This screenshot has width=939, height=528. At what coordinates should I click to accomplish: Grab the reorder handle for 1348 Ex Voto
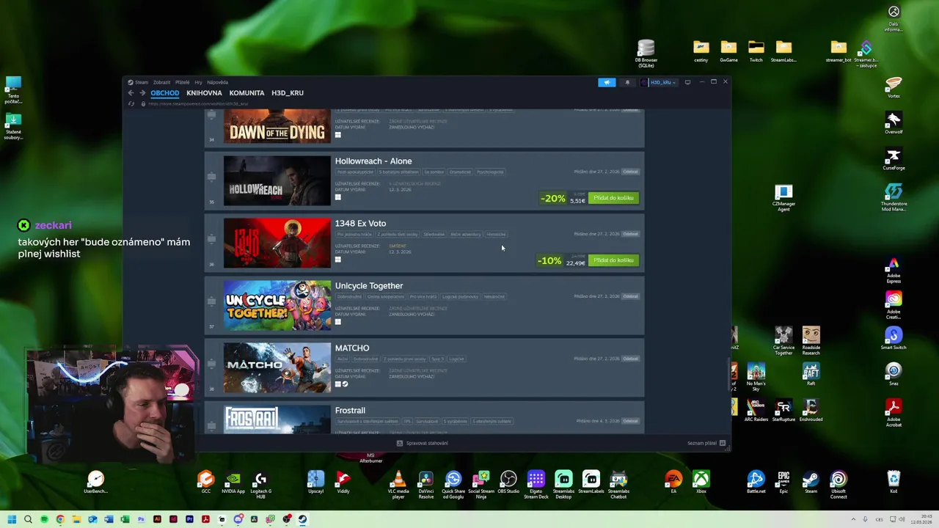tap(211, 239)
